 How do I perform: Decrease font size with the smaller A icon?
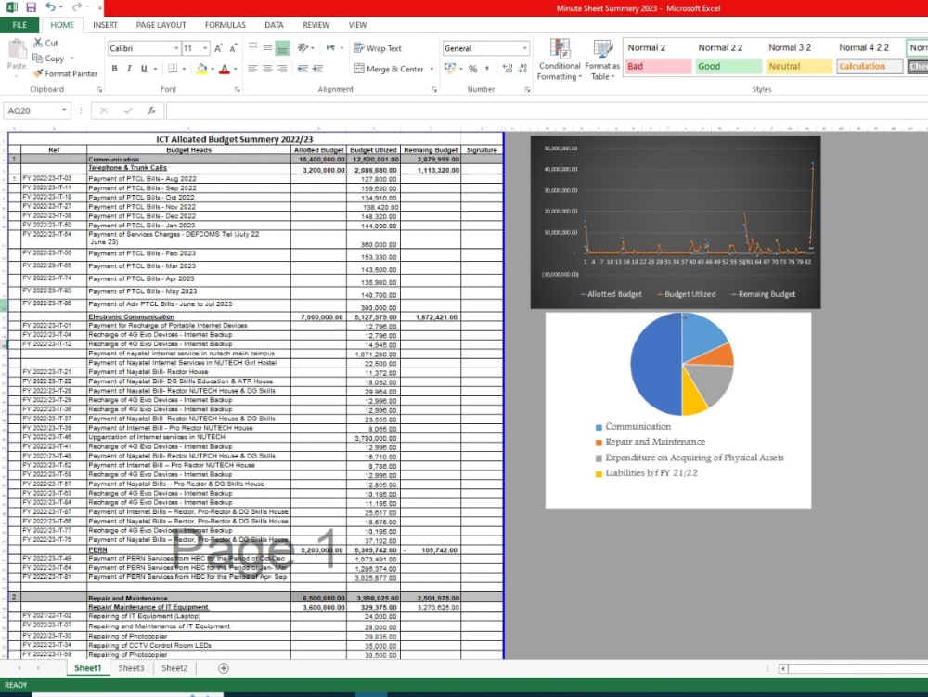click(233, 48)
